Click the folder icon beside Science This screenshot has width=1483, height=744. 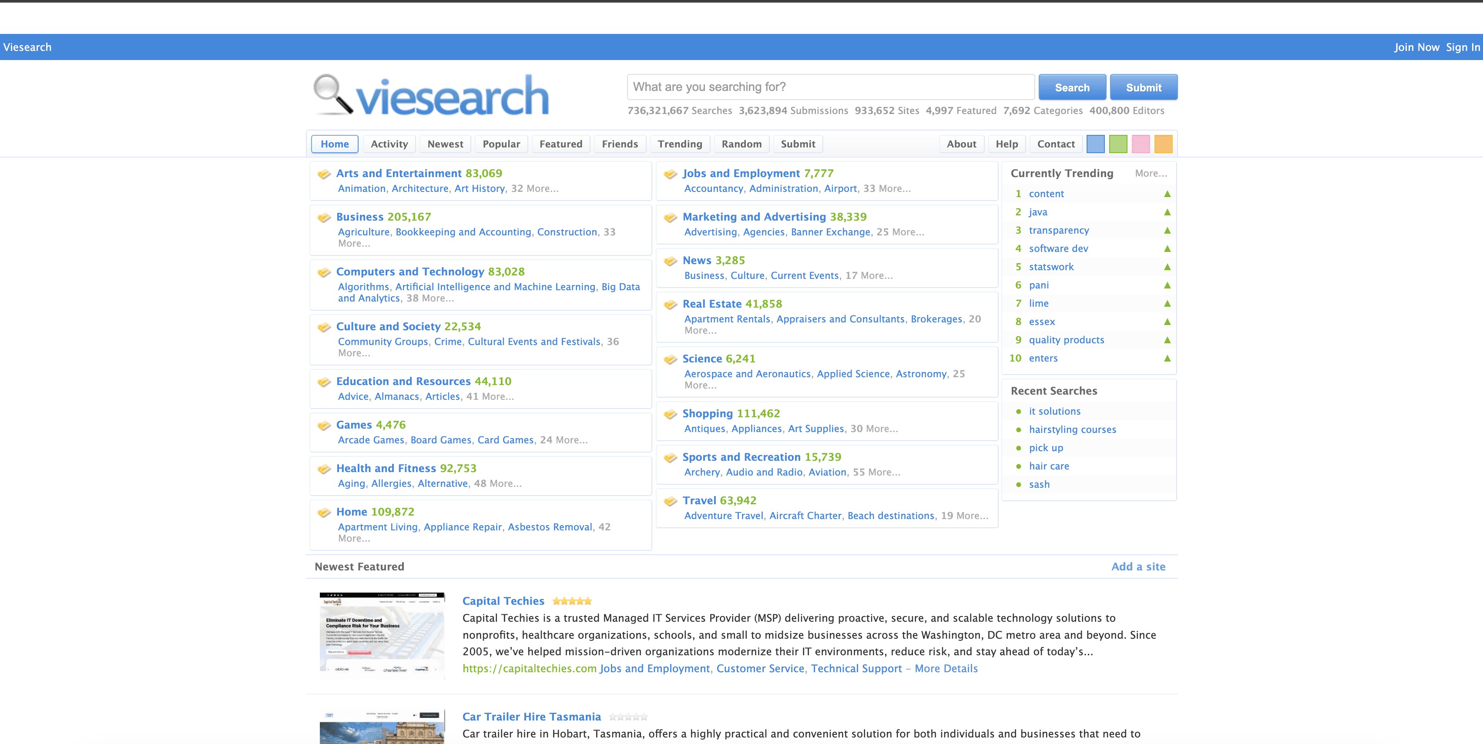670,359
